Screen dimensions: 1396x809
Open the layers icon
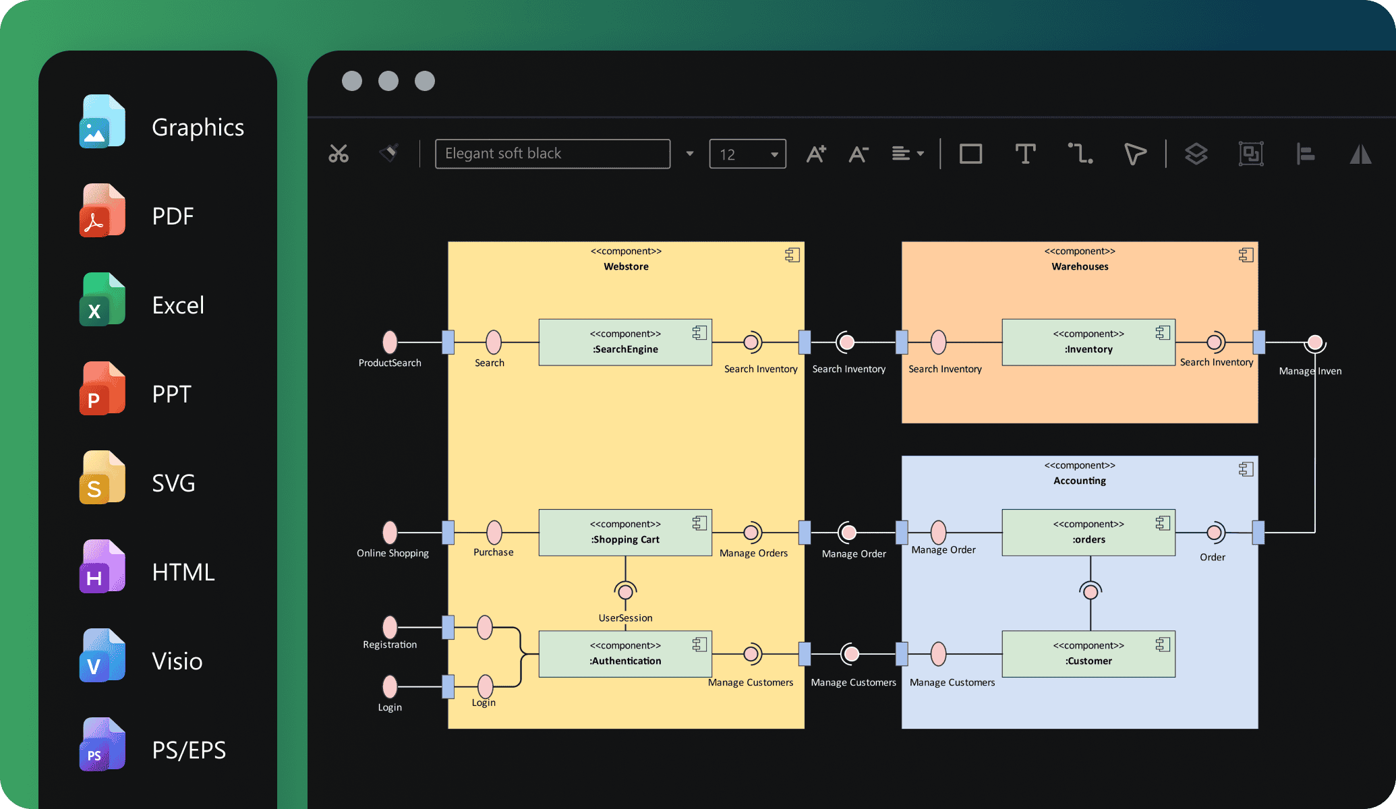pyautogui.click(x=1196, y=154)
